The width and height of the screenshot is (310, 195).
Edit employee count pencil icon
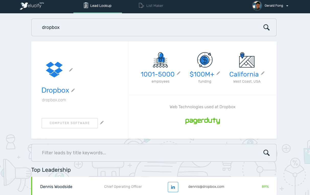[179, 73]
